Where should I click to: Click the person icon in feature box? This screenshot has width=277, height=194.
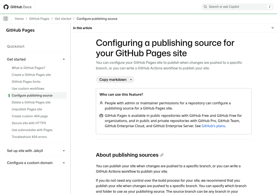pyautogui.click(x=101, y=103)
